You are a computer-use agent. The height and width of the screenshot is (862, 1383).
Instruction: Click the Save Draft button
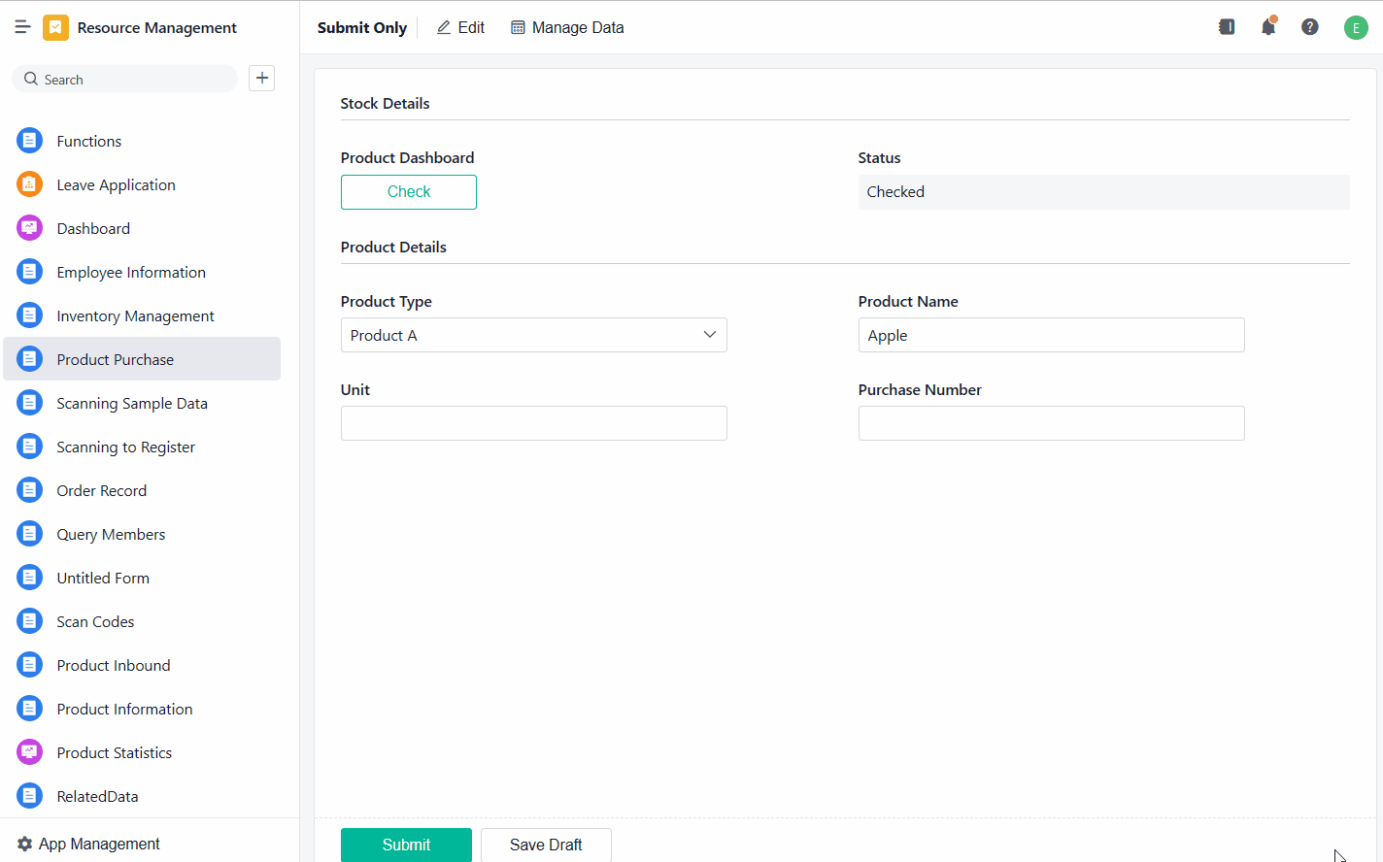tap(546, 845)
